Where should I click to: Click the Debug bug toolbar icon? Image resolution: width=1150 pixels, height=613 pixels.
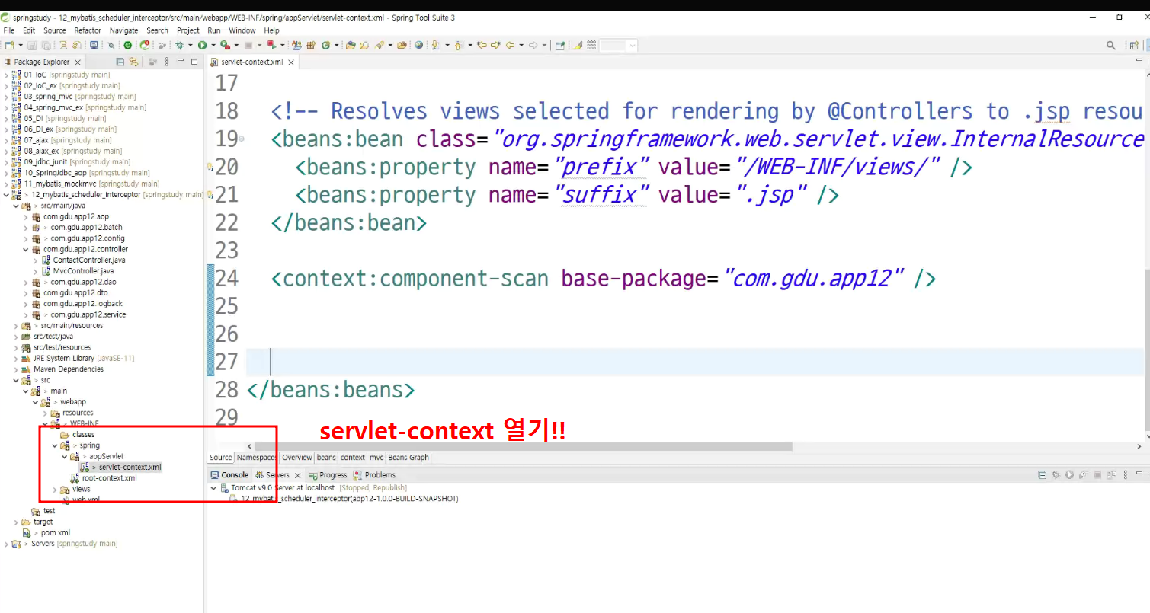tap(178, 46)
